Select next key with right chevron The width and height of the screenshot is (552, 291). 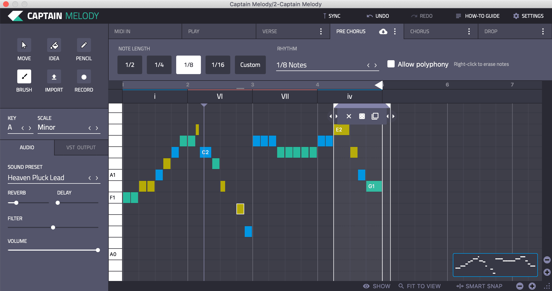point(30,128)
